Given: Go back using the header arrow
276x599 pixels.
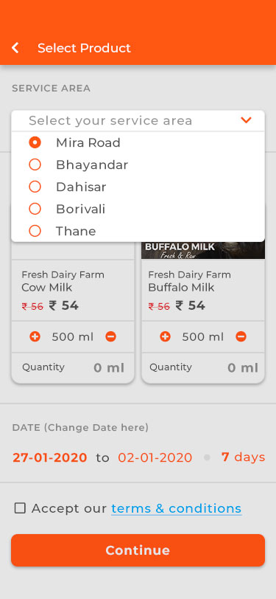Looking at the screenshot, I should pos(15,48).
